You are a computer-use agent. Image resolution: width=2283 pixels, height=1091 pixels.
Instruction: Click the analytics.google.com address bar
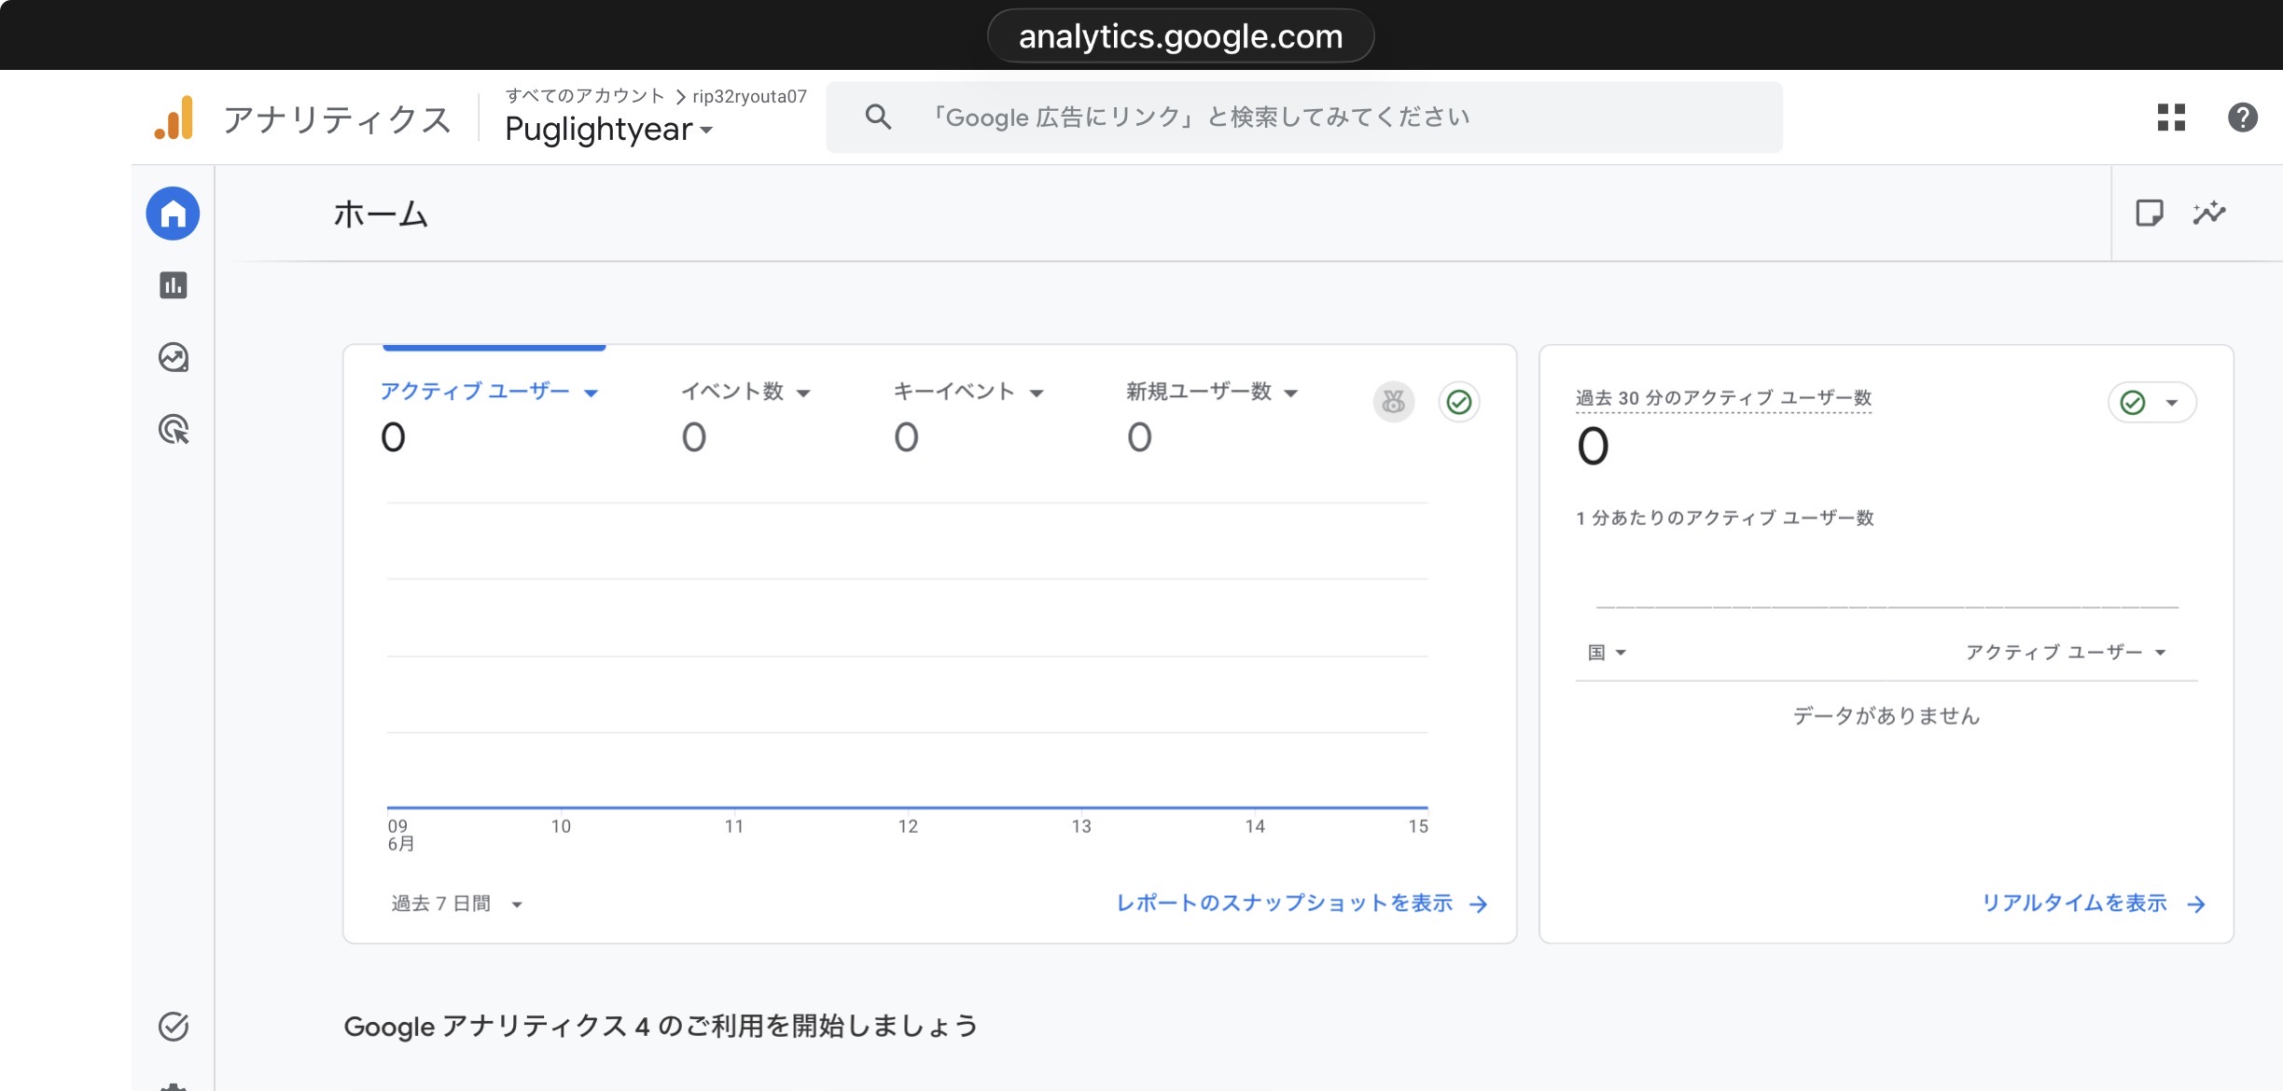click(x=1180, y=36)
